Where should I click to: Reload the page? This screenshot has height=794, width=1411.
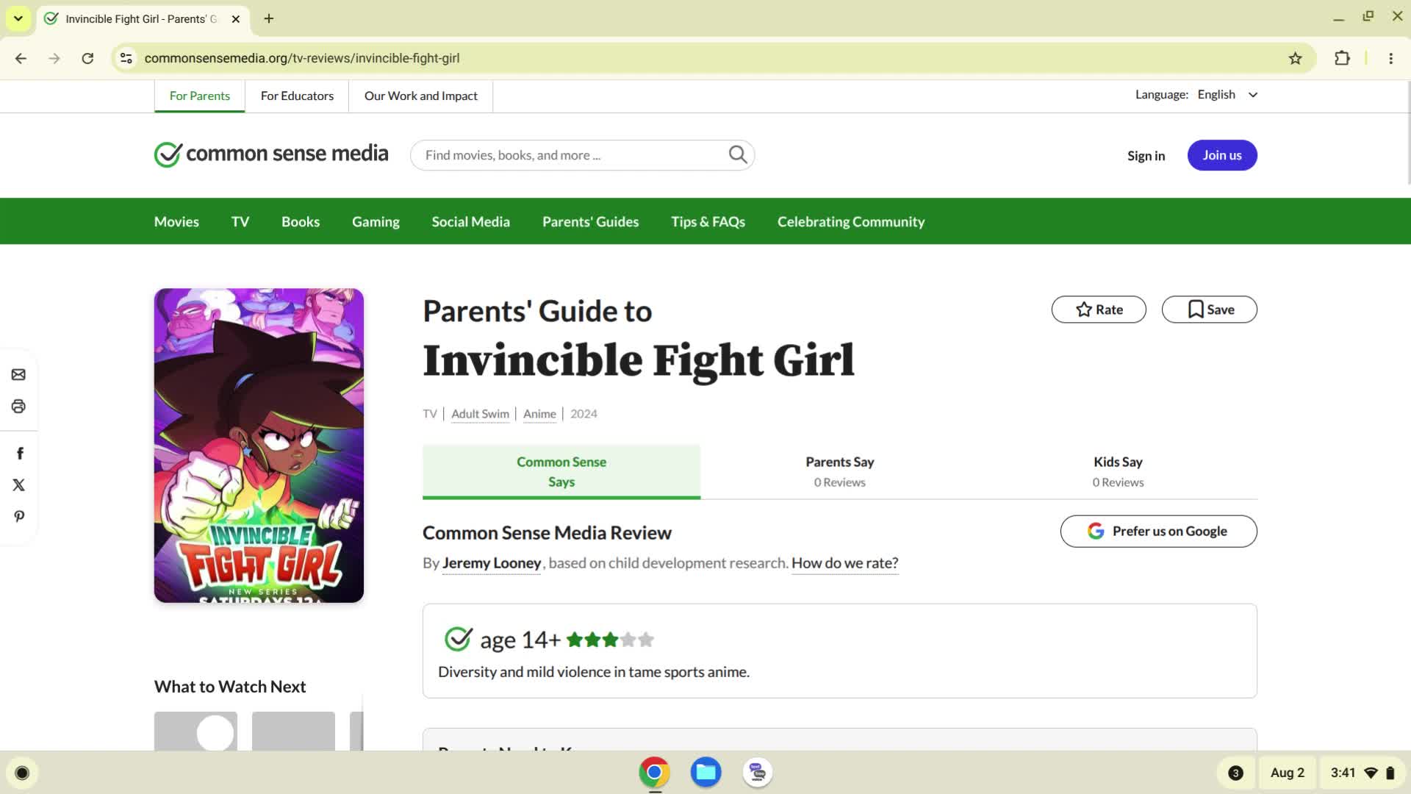87,58
